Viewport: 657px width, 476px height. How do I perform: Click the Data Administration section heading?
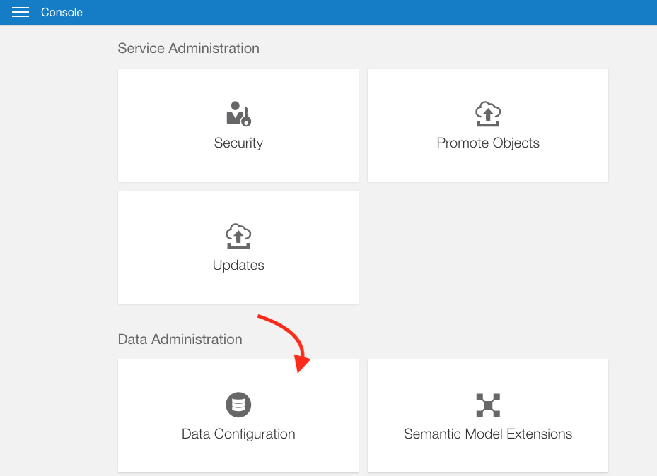(x=180, y=340)
